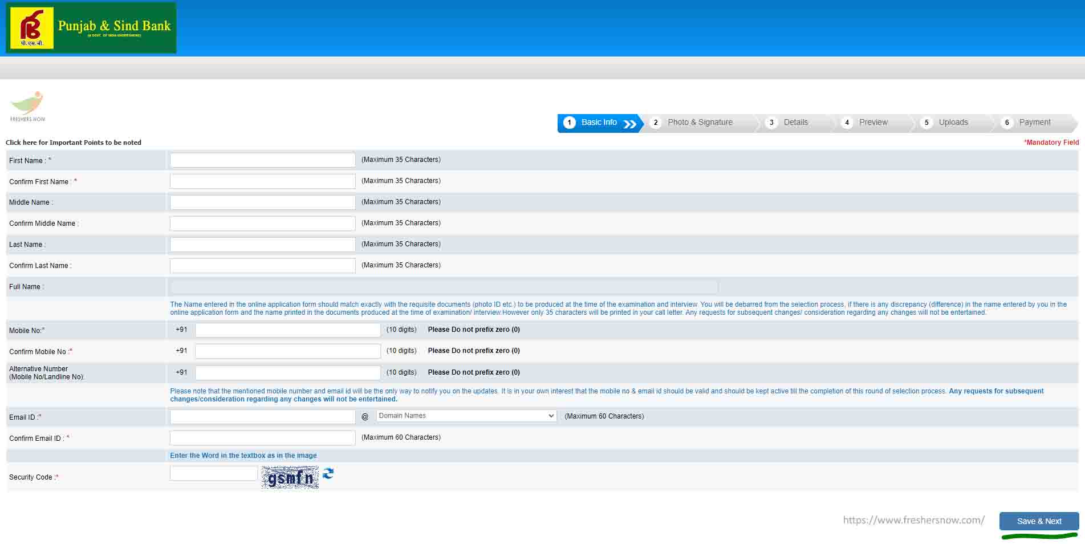This screenshot has width=1085, height=544.
Task: Click Maximum 60 Characters beside Domain Names
Action: pyautogui.click(x=604, y=416)
